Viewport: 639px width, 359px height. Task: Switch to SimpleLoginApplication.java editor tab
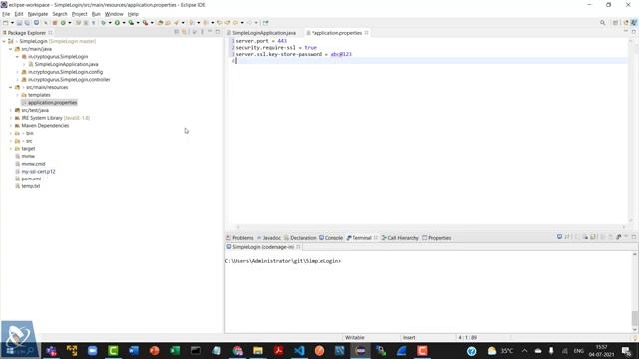(x=264, y=33)
